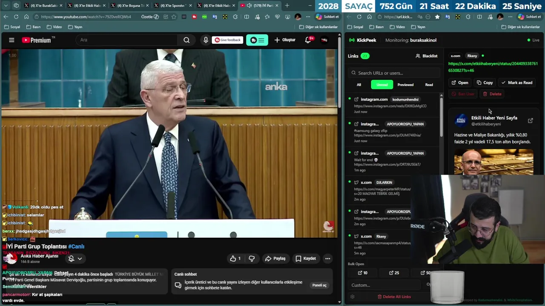Open the Blacklist panel
Viewport: 545px width, 306px height.
pyautogui.click(x=426, y=56)
